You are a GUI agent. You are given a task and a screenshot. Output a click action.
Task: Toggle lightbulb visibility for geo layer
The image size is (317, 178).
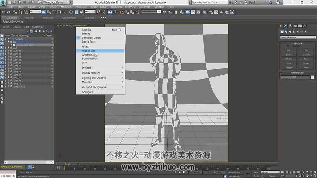coord(8,48)
